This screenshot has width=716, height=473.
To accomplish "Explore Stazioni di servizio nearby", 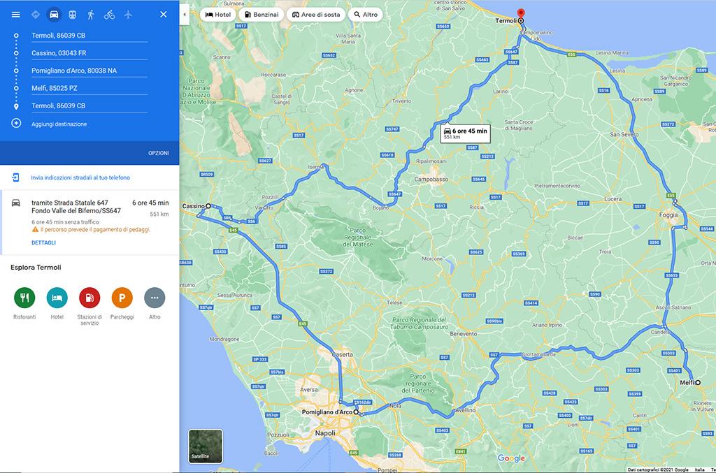I will [x=89, y=298].
